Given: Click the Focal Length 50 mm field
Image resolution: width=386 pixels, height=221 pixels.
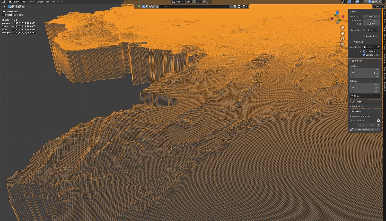Looking at the screenshot, I should click(x=371, y=16).
